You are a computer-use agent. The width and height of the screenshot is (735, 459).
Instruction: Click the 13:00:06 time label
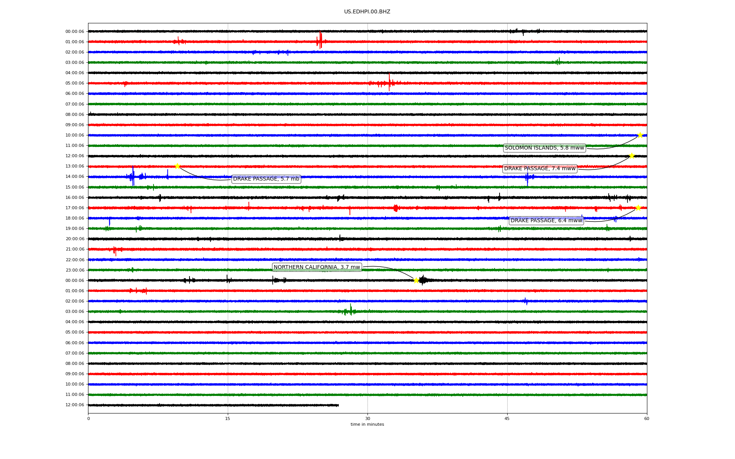[75, 166]
